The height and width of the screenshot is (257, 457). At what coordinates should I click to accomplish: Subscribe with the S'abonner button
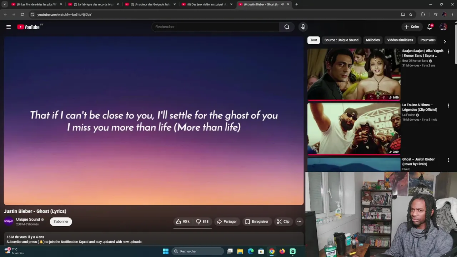61,222
